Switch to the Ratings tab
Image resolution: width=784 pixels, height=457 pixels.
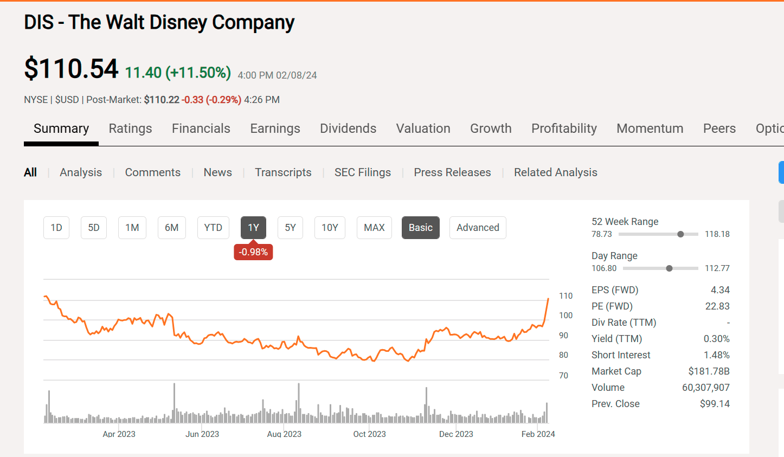(x=130, y=128)
